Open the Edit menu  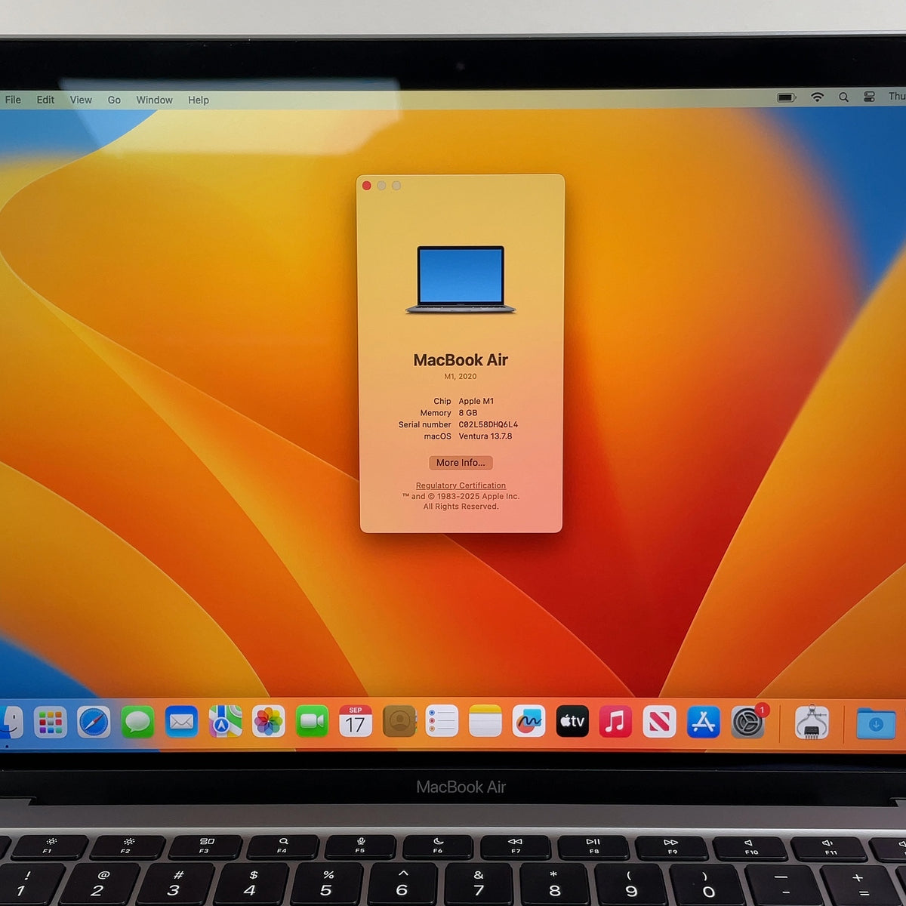45,100
